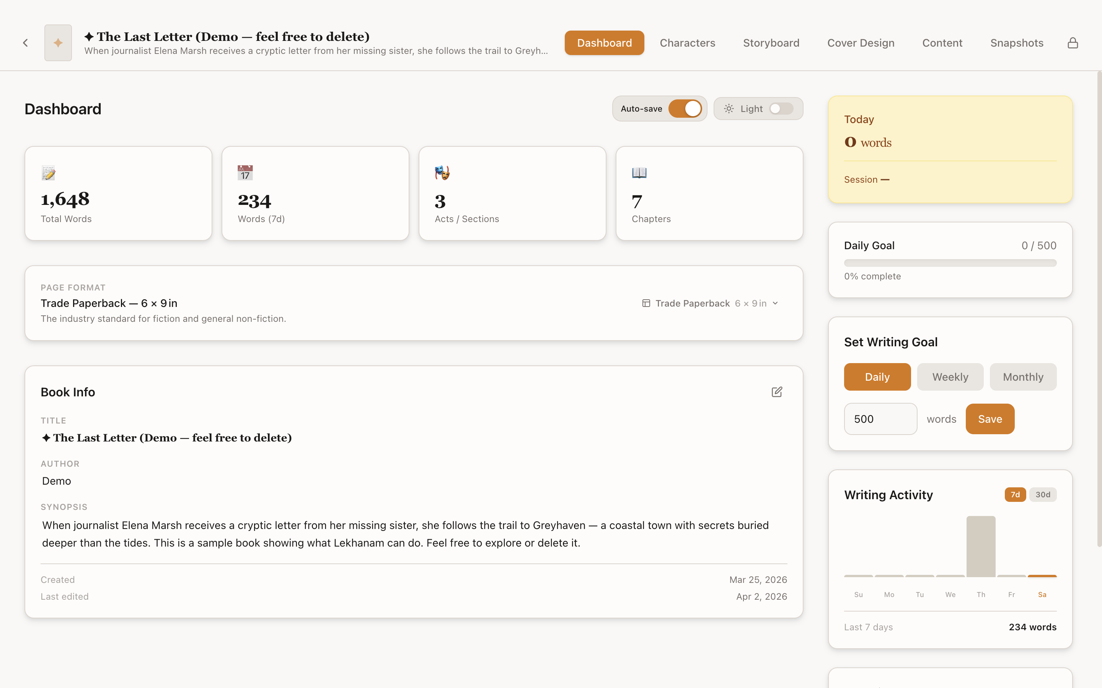Select the 30d view in Writing Activity

point(1043,495)
